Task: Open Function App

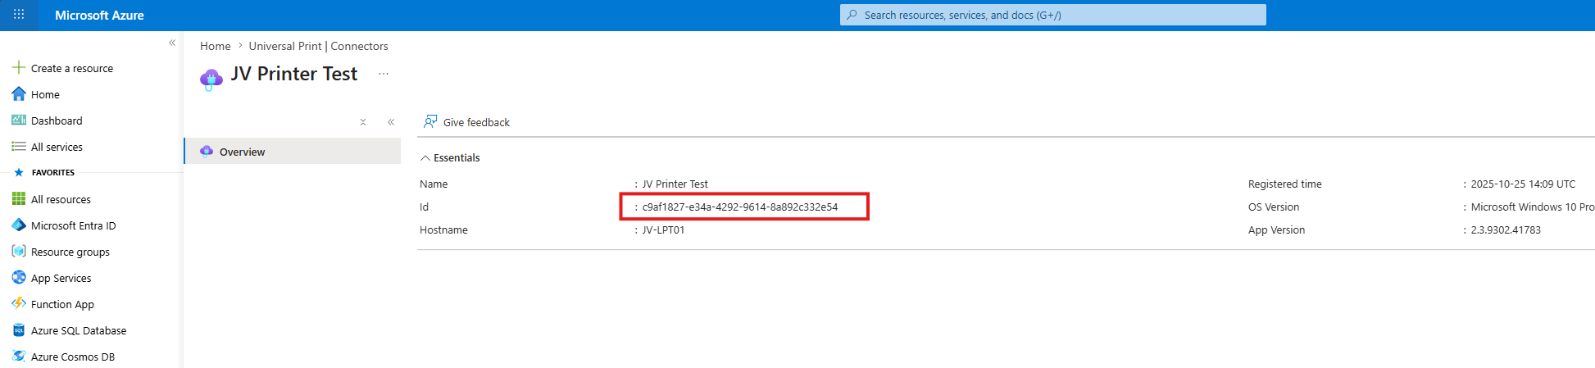Action: tap(62, 304)
